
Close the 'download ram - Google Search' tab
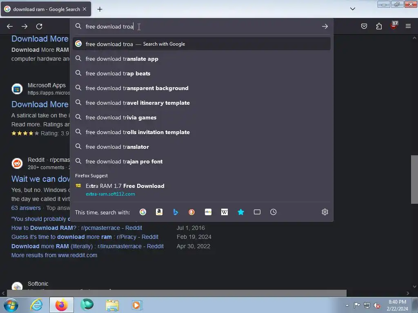point(84,9)
